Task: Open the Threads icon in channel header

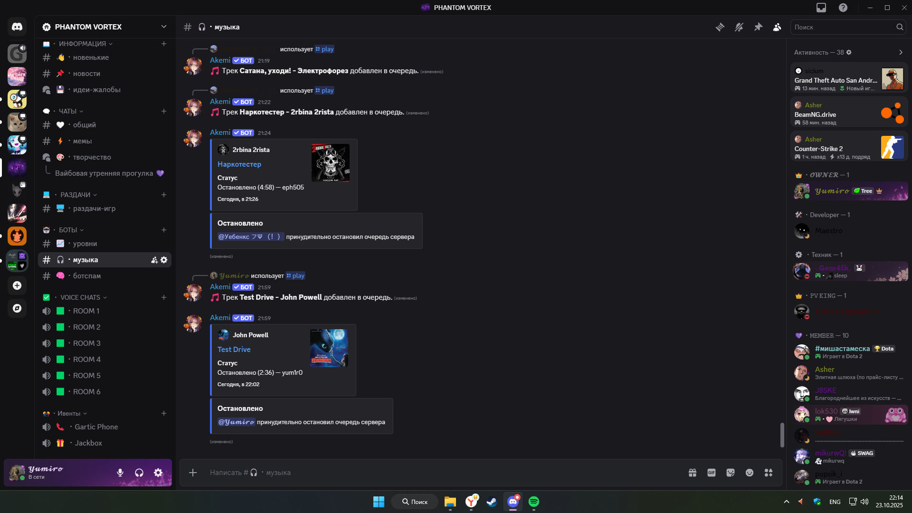Action: pyautogui.click(x=720, y=27)
